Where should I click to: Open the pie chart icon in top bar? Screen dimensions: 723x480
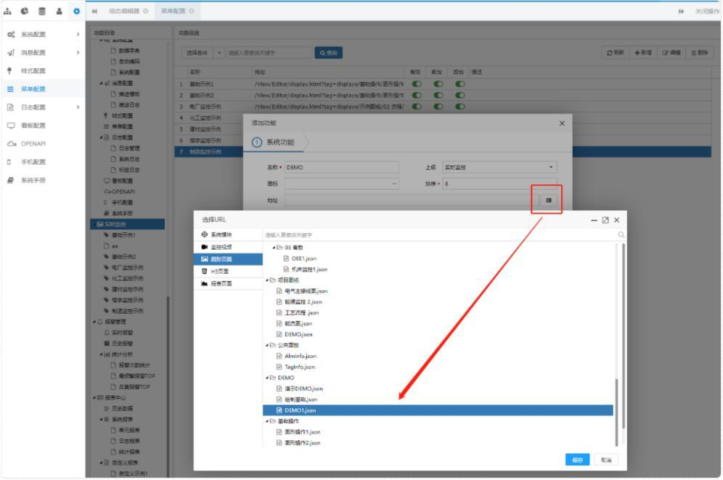tap(25, 11)
